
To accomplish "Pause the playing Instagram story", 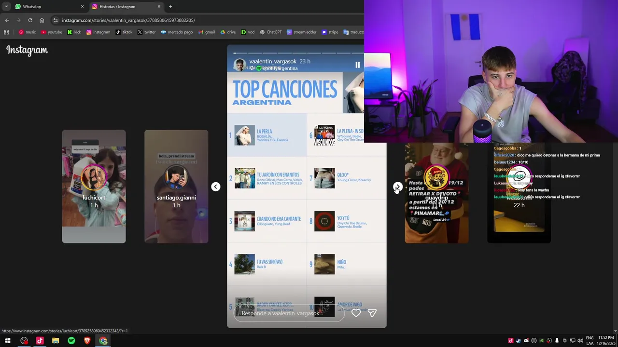I will click(x=357, y=65).
